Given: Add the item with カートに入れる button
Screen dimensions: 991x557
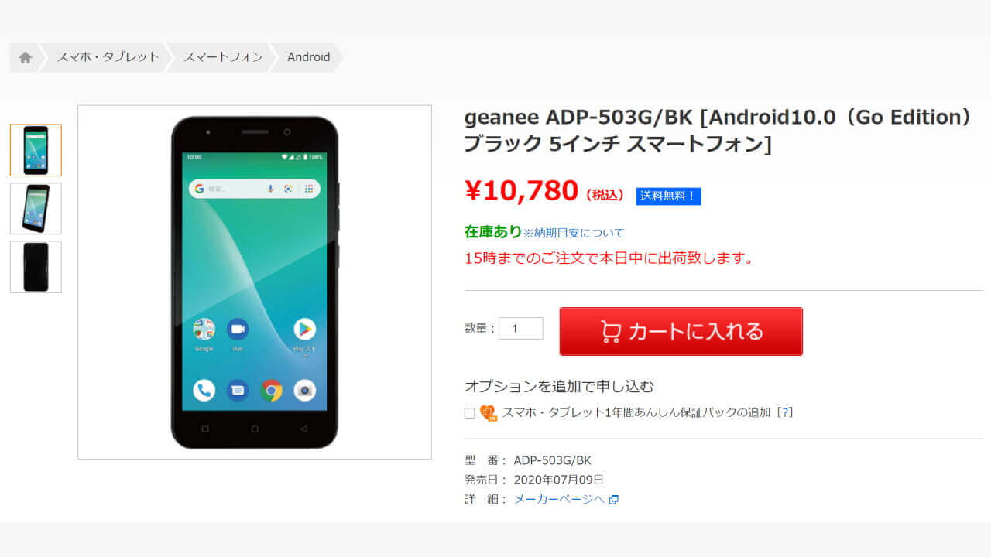Looking at the screenshot, I should click(x=681, y=331).
